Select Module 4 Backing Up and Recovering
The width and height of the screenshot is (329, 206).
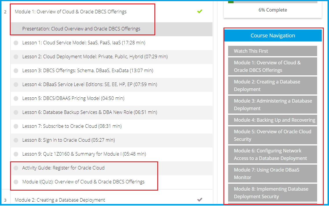point(273,120)
